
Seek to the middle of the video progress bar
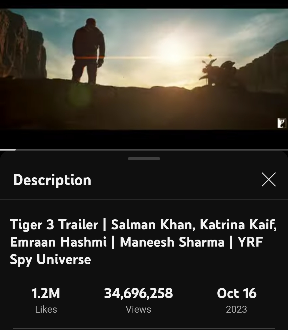click(x=144, y=149)
